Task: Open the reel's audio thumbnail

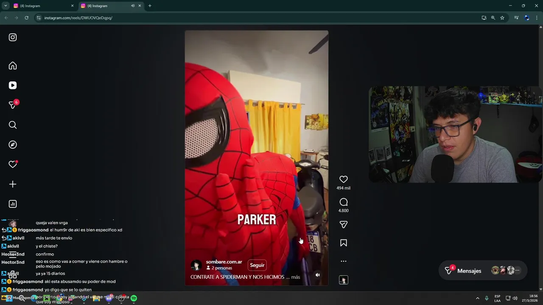Action: click(x=344, y=280)
